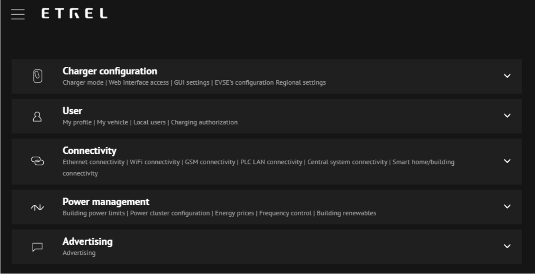The width and height of the screenshot is (535, 274).
Task: Click the Charger configuration charger icon
Action: 38,76
